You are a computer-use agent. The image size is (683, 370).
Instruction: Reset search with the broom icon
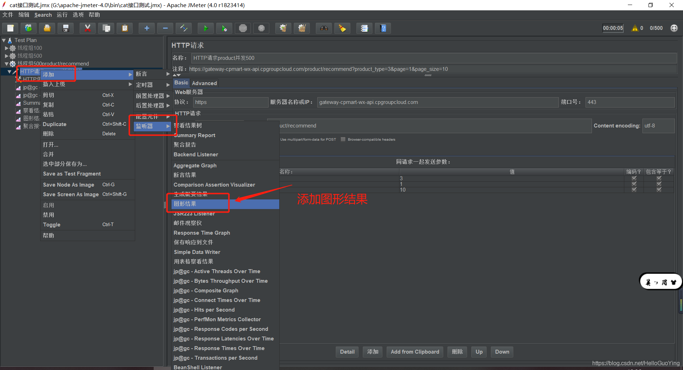(342, 28)
